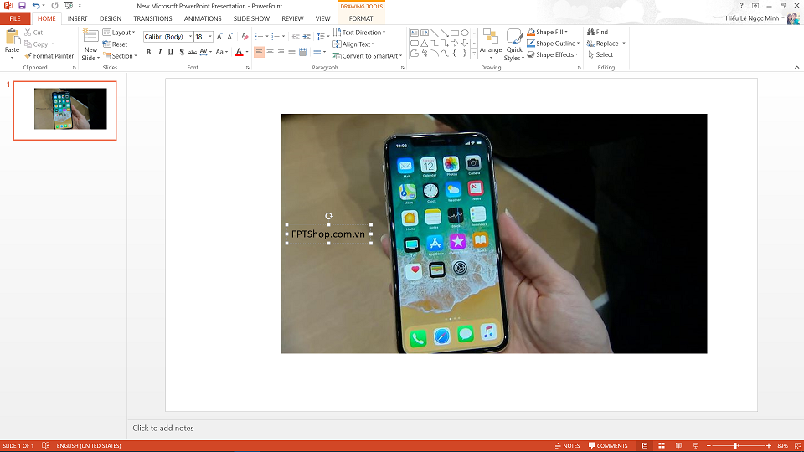Toggle Notes pane in status bar

pyautogui.click(x=567, y=446)
